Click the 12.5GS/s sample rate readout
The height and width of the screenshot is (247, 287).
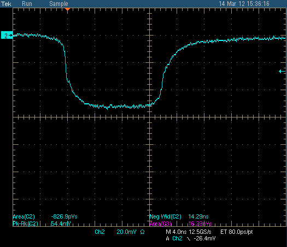point(200,232)
